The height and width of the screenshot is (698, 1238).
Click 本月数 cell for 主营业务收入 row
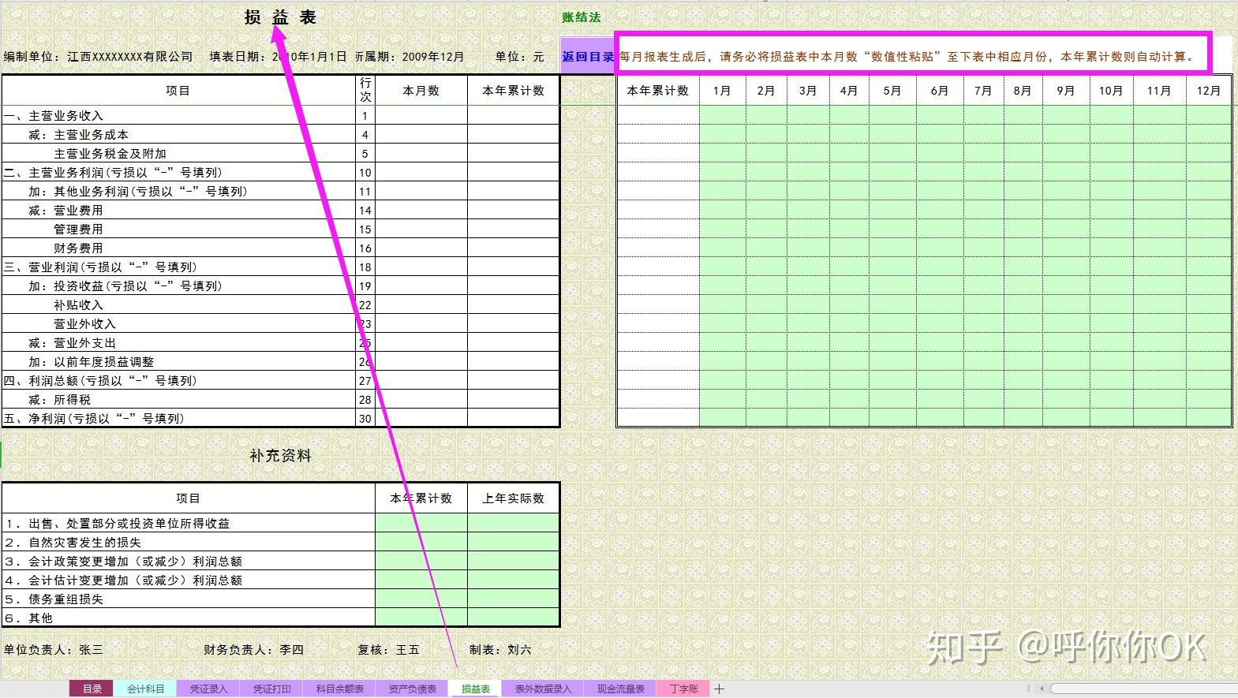(421, 116)
